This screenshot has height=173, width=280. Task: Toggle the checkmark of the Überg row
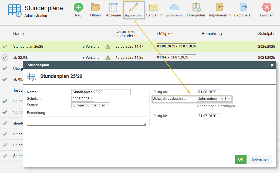tap(5, 68)
